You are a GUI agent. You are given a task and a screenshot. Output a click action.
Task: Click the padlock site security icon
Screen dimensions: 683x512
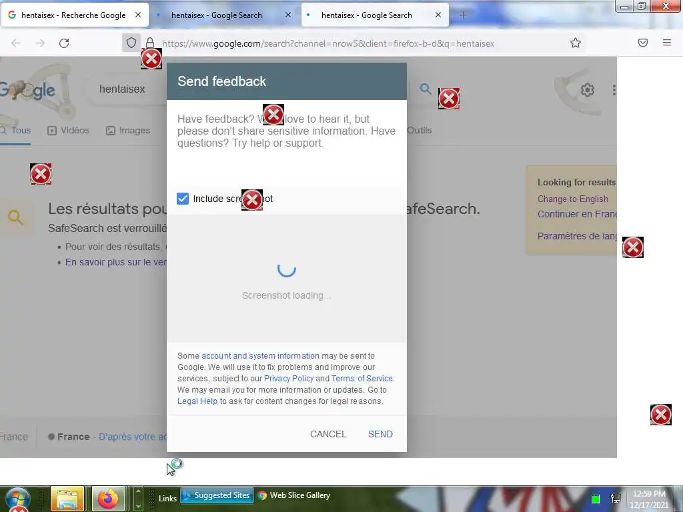150,43
